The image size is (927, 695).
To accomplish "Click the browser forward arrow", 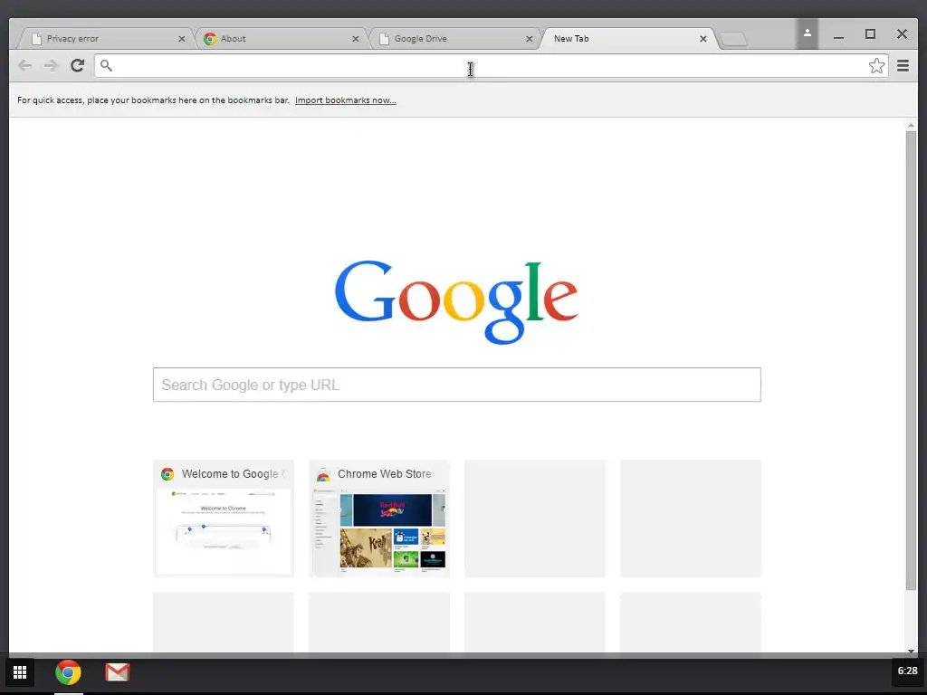I will pos(51,65).
